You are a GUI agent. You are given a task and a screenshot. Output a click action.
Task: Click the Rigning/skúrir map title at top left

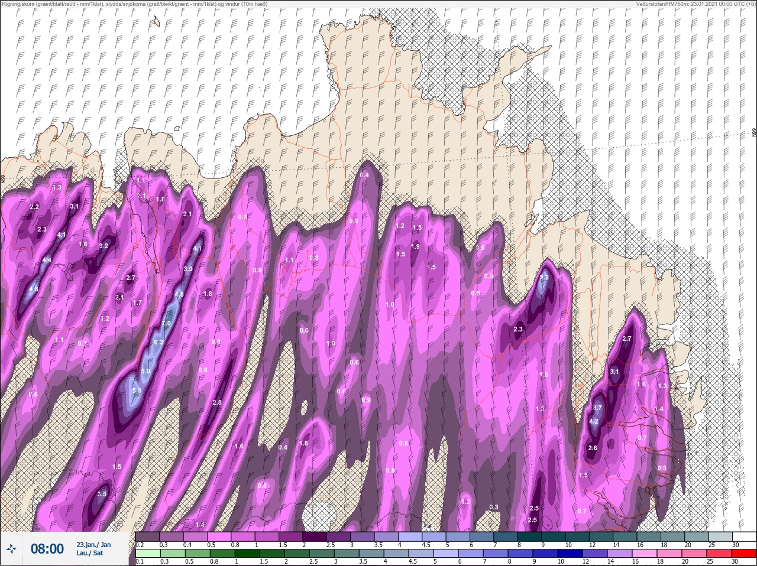click(x=134, y=4)
